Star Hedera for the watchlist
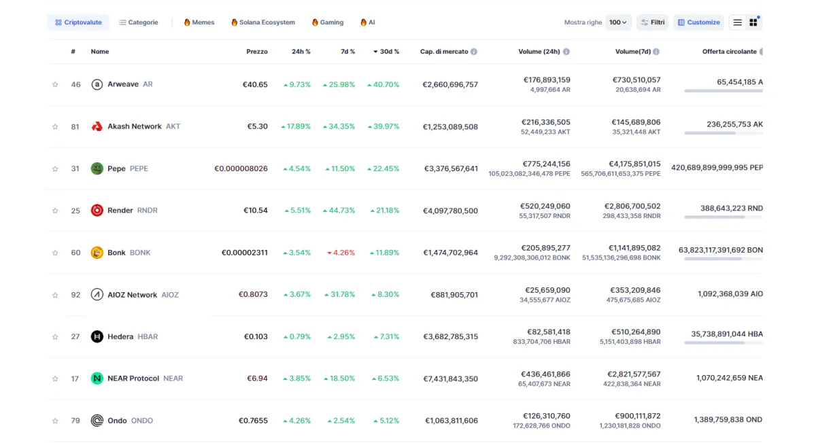This screenshot has height=443, width=816. 55,337
